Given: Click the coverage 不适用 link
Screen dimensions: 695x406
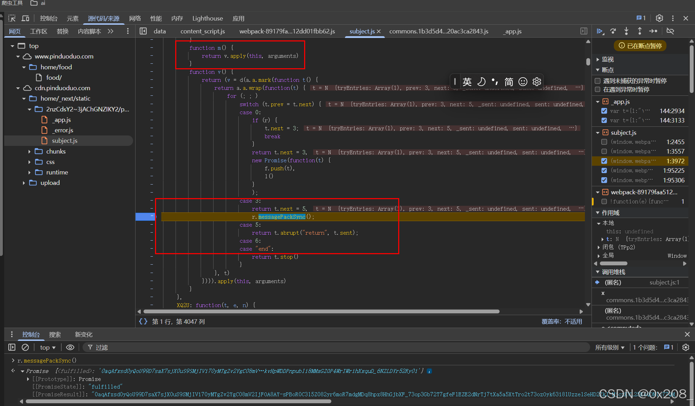Looking at the screenshot, I should click(573, 321).
